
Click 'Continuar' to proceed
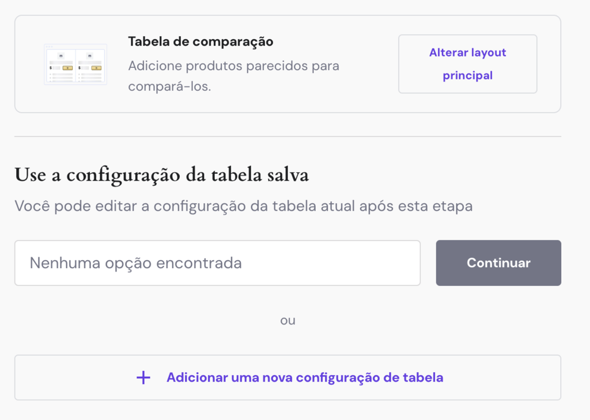(498, 262)
